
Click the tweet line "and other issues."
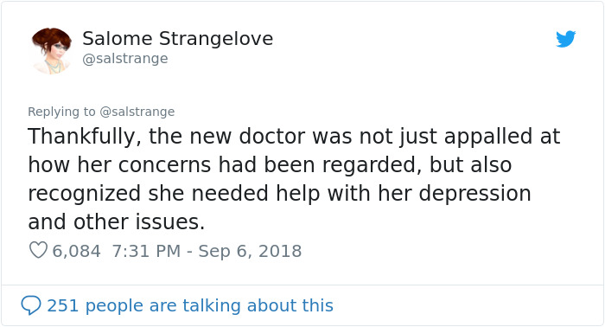pyautogui.click(x=116, y=222)
